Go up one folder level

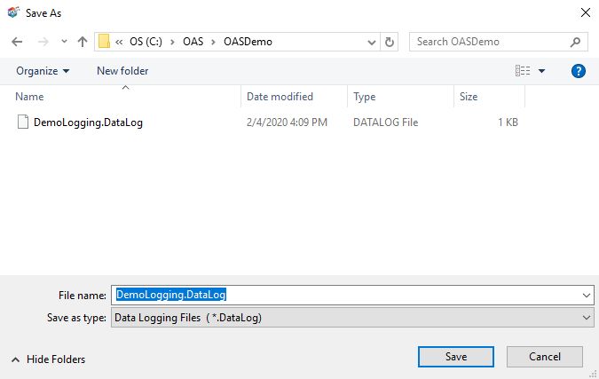(x=83, y=42)
